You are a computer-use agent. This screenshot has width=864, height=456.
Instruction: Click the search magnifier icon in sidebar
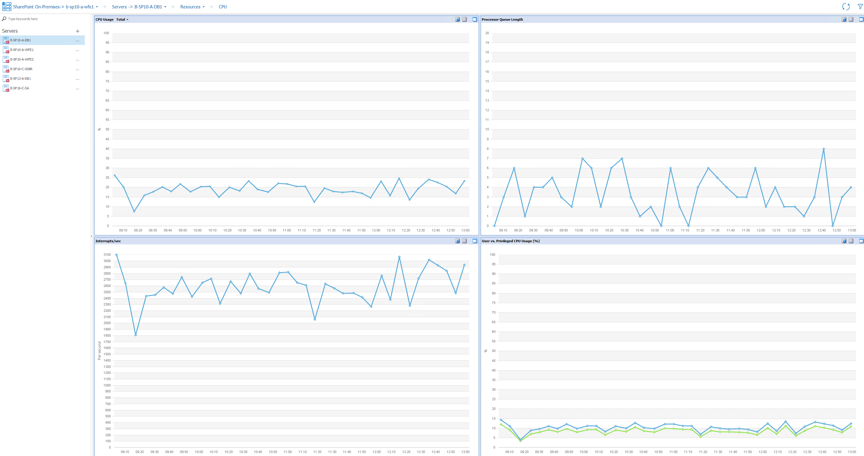point(4,19)
